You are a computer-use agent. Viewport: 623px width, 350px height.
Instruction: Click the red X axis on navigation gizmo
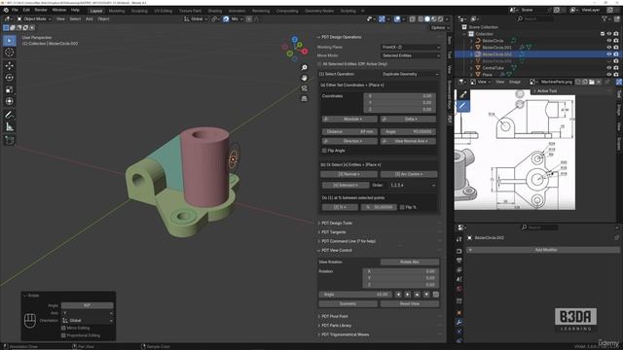point(305,52)
